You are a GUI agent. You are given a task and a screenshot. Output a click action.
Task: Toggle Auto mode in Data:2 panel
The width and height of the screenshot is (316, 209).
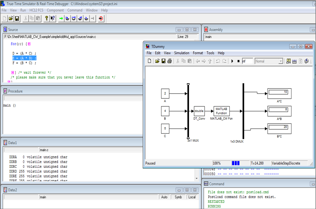point(164,197)
